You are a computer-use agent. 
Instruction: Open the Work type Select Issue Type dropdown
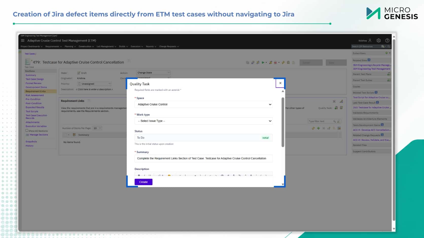204,121
